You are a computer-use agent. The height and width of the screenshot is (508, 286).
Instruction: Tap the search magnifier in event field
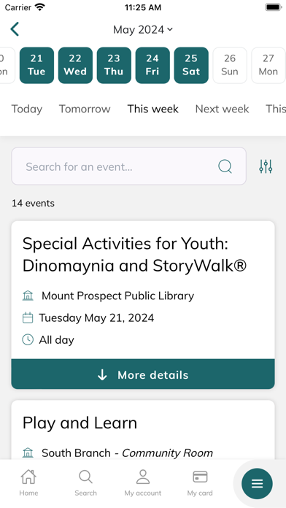(x=225, y=166)
